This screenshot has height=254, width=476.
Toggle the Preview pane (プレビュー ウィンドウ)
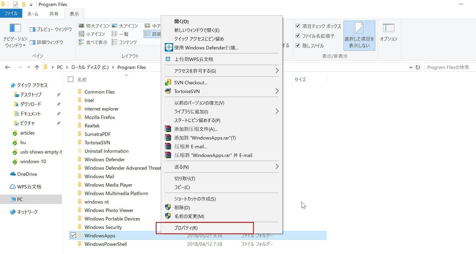(x=51, y=29)
